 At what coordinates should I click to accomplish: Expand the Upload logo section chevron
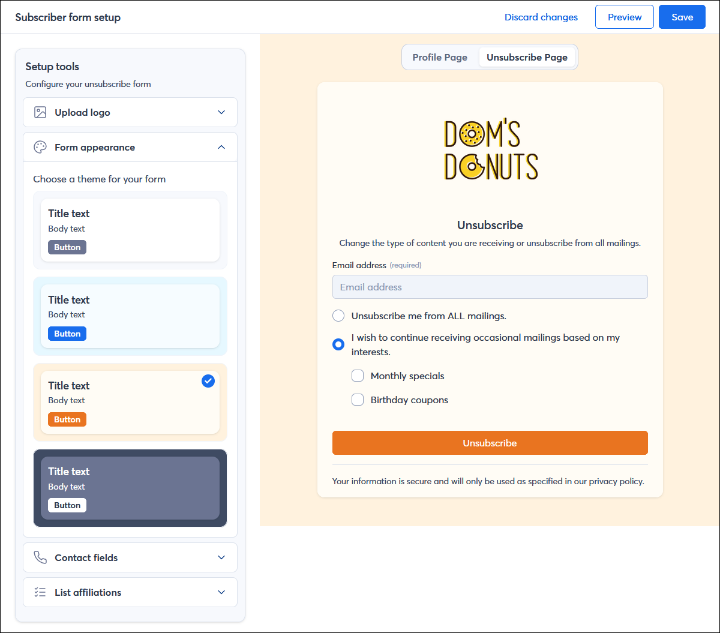click(x=221, y=112)
